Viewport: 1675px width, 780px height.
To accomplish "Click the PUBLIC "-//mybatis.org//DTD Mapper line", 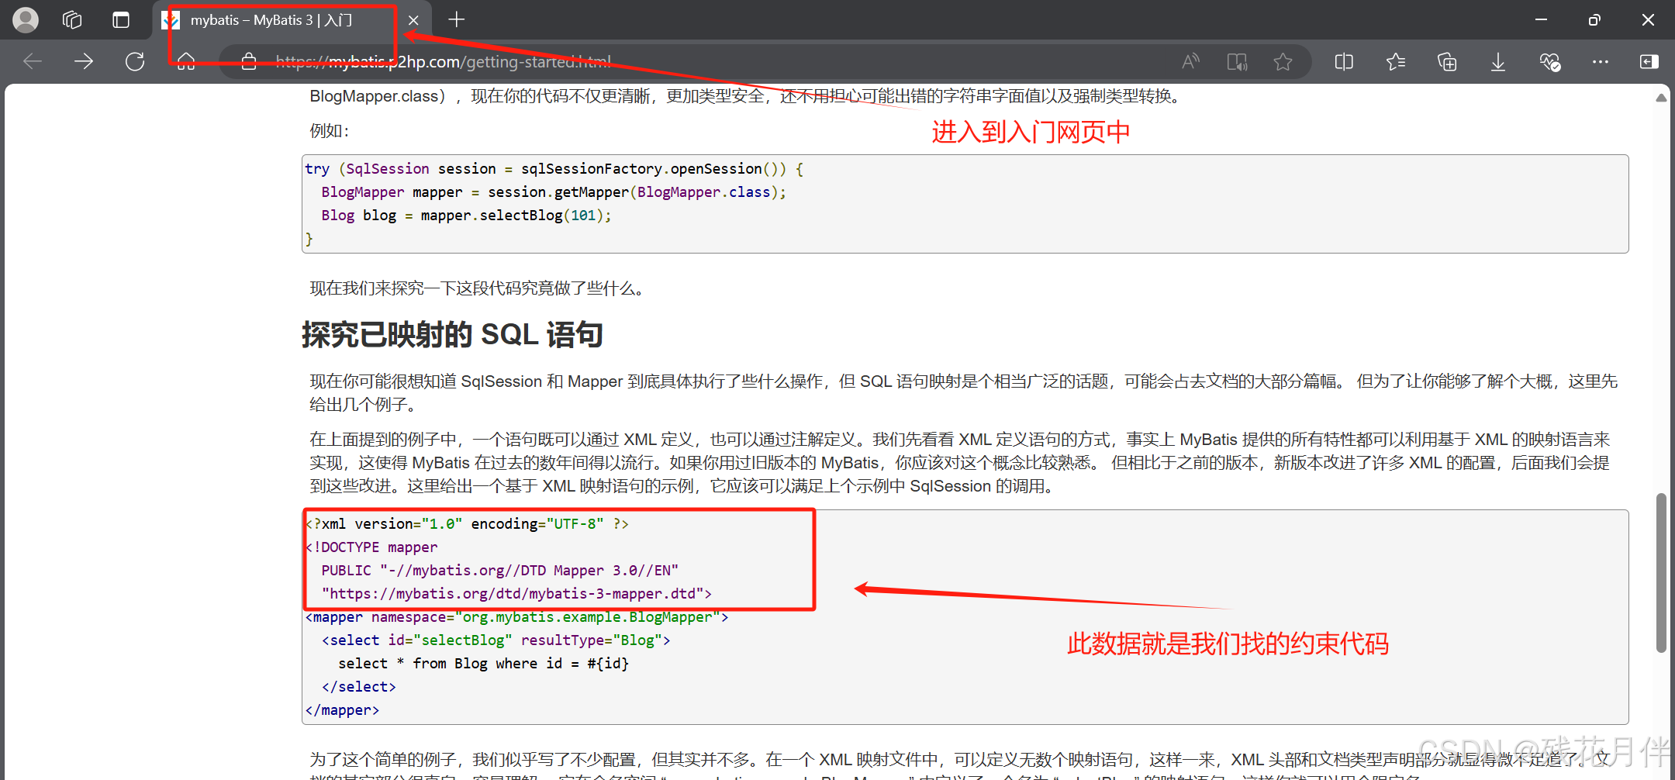I will pos(500,571).
